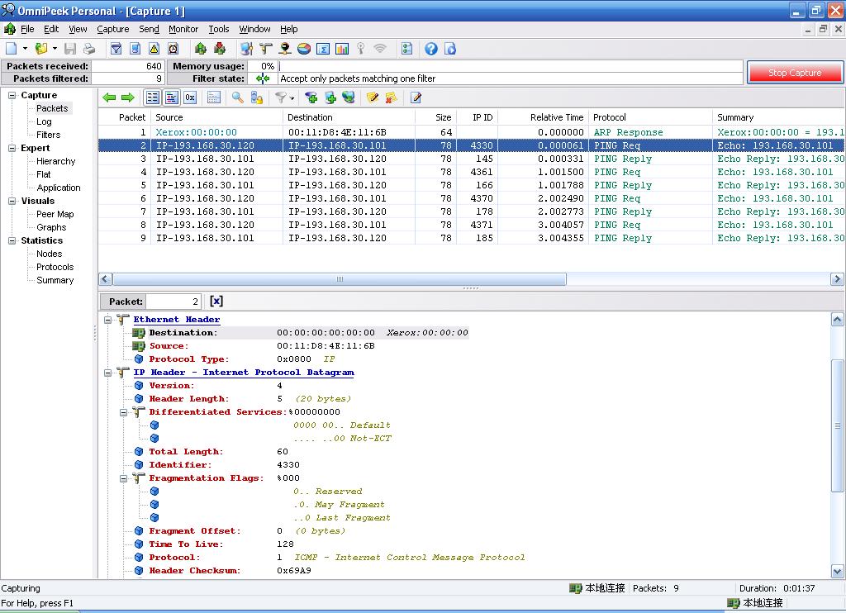Open the filter funnel dropdown arrow

pyautogui.click(x=292, y=98)
